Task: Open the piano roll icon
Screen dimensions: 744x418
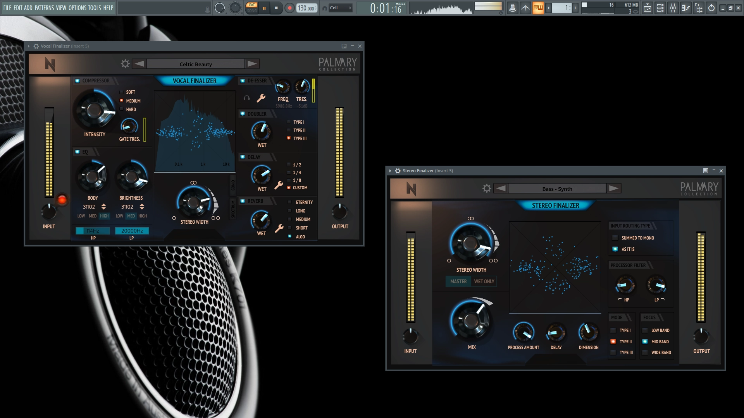Action: point(686,8)
